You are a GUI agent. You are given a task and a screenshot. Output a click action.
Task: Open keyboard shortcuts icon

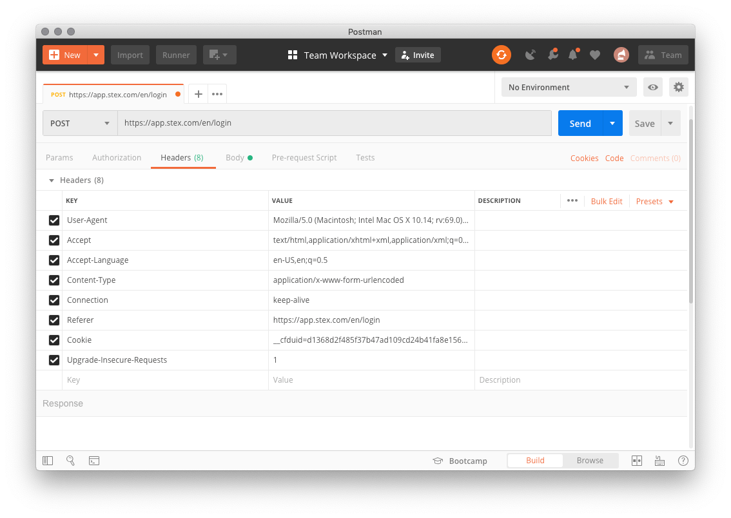coord(659,461)
